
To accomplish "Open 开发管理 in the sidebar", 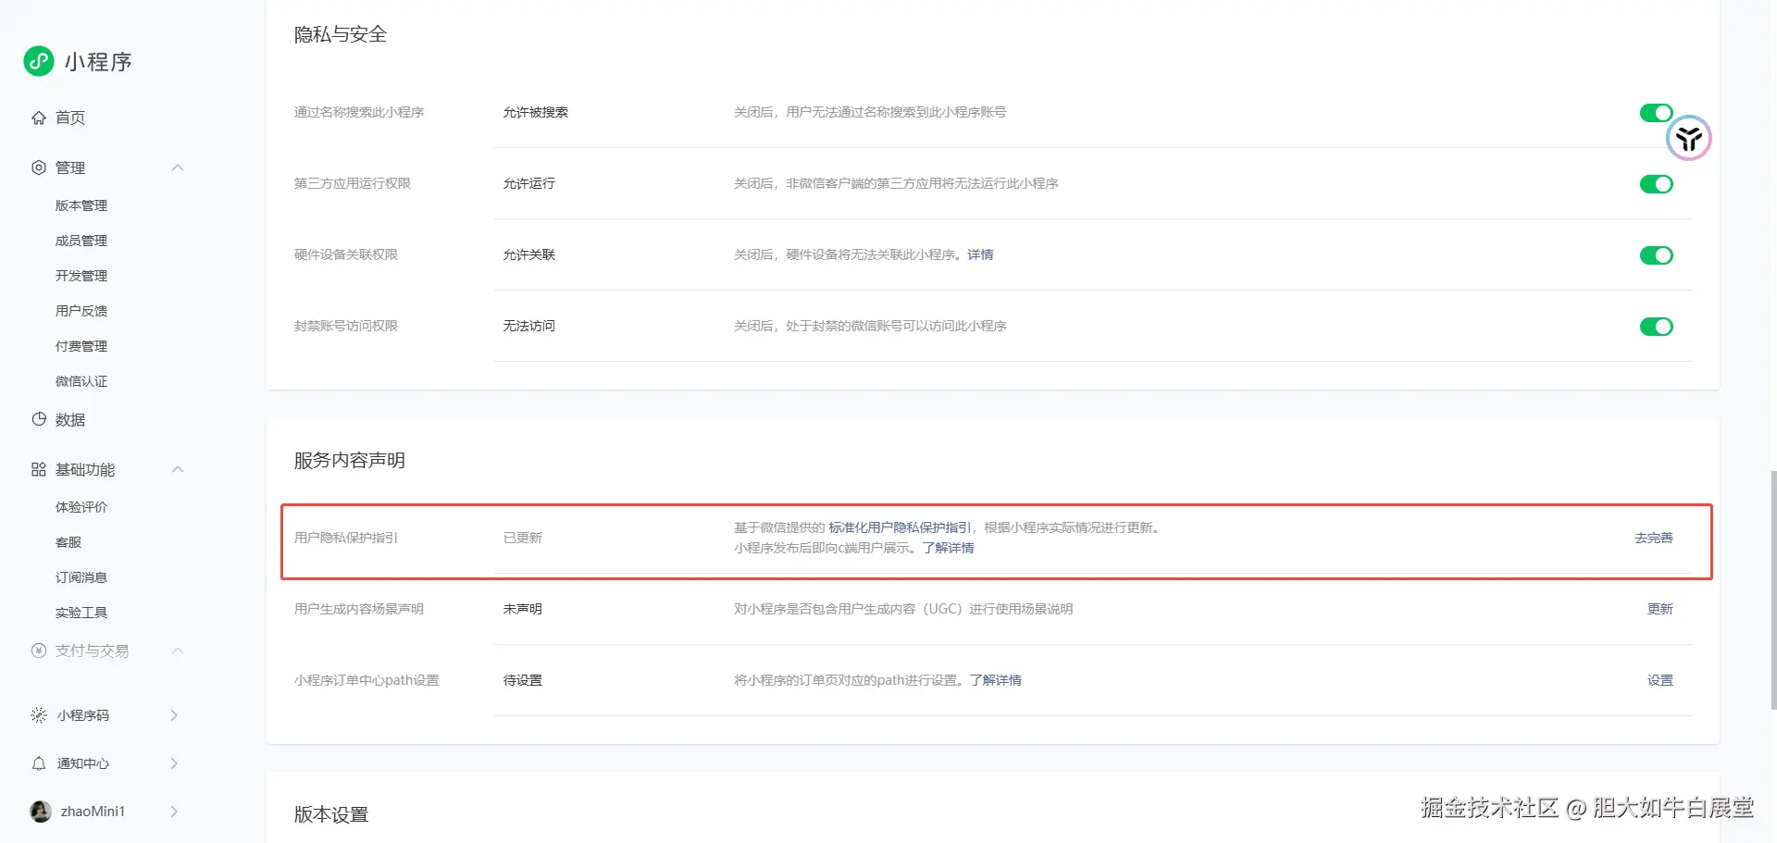I will [81, 276].
